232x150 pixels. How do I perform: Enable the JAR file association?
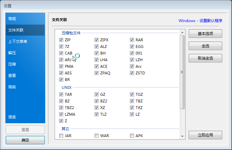[61, 136]
